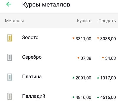Viewport: 118px width, 107px height.
Task: Click the up arrow beside 4516,00
Action: pyautogui.click(x=98, y=97)
